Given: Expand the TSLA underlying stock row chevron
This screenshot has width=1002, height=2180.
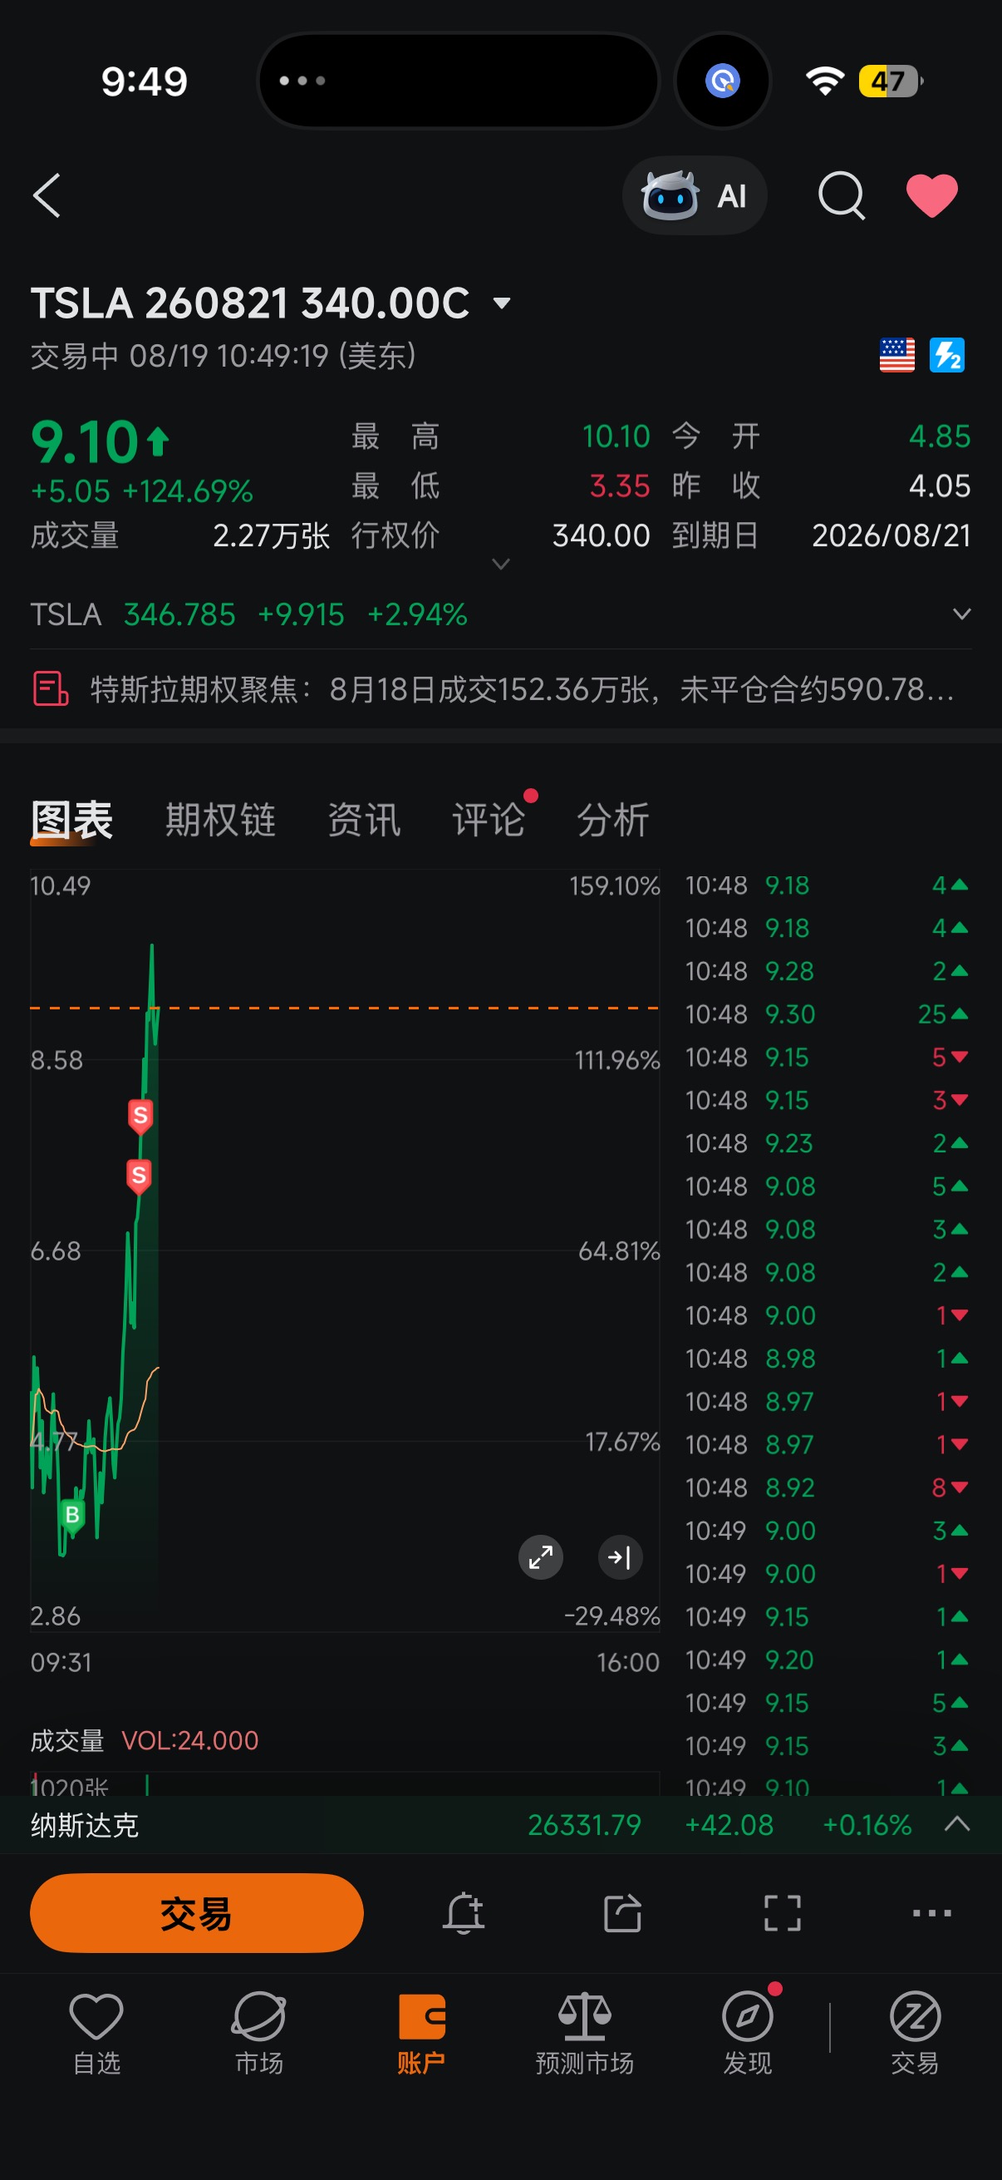Looking at the screenshot, I should [961, 614].
